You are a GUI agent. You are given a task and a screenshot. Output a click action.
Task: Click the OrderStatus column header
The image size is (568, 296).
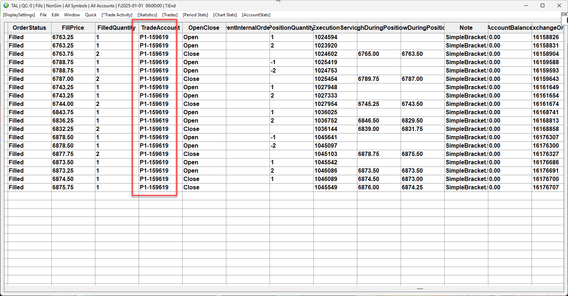[x=29, y=28]
